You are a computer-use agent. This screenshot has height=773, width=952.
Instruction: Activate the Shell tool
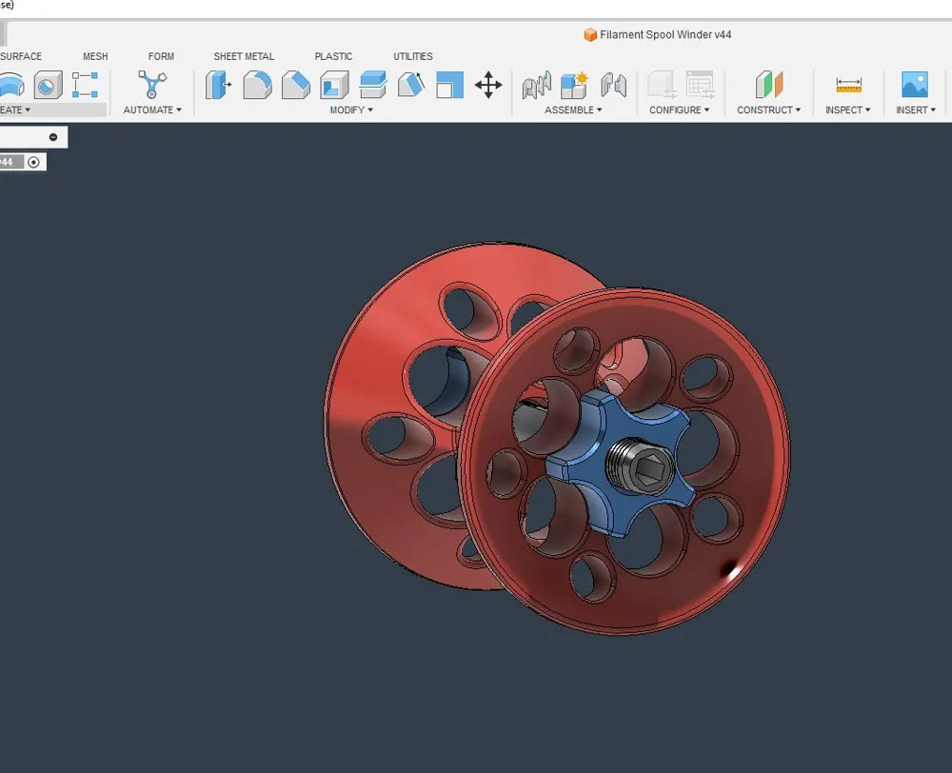[x=334, y=86]
